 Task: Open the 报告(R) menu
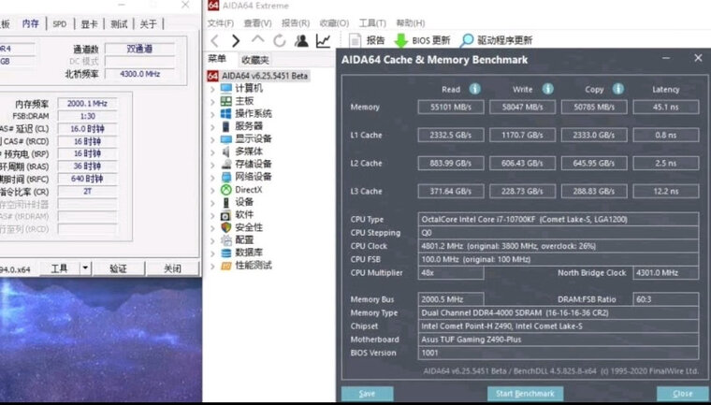296,23
